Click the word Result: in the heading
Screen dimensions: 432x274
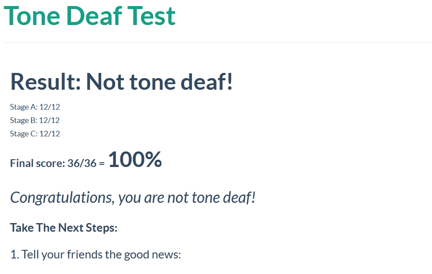click(46, 82)
